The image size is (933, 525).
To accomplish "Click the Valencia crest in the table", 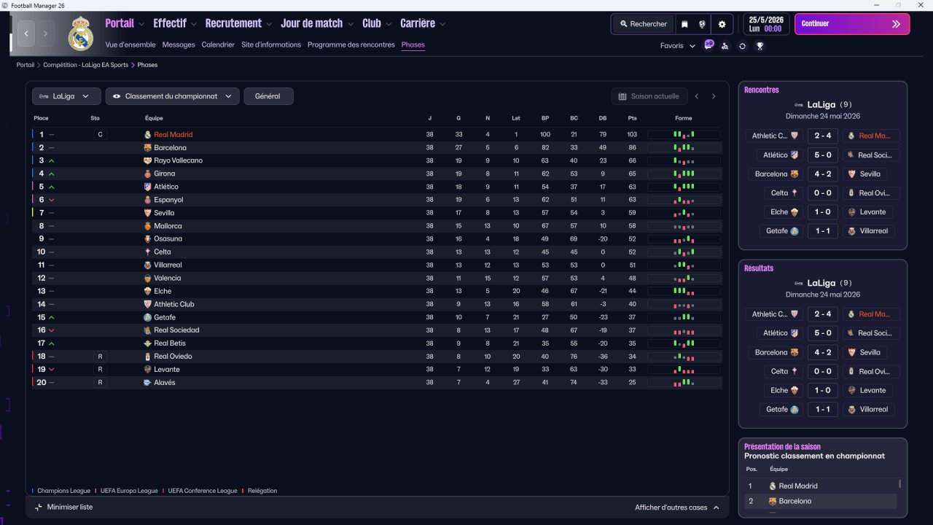I will click(x=147, y=278).
